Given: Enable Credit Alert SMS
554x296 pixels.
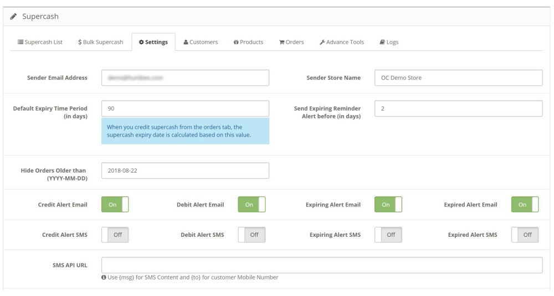Looking at the screenshot, I should (115, 235).
